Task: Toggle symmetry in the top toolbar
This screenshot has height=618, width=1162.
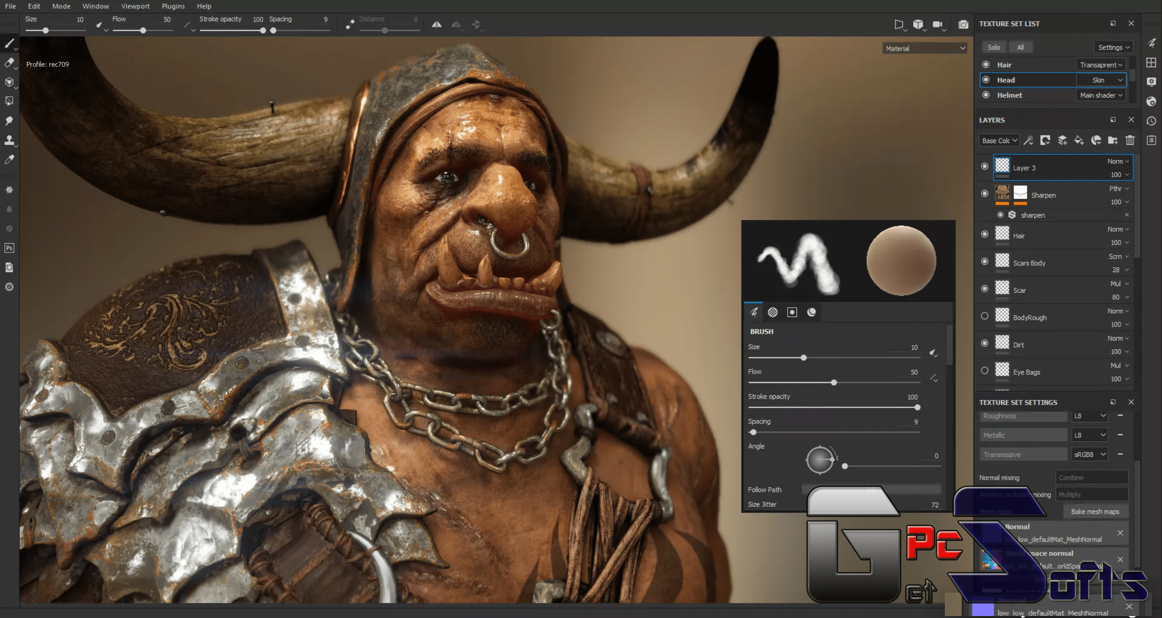Action: [x=437, y=25]
